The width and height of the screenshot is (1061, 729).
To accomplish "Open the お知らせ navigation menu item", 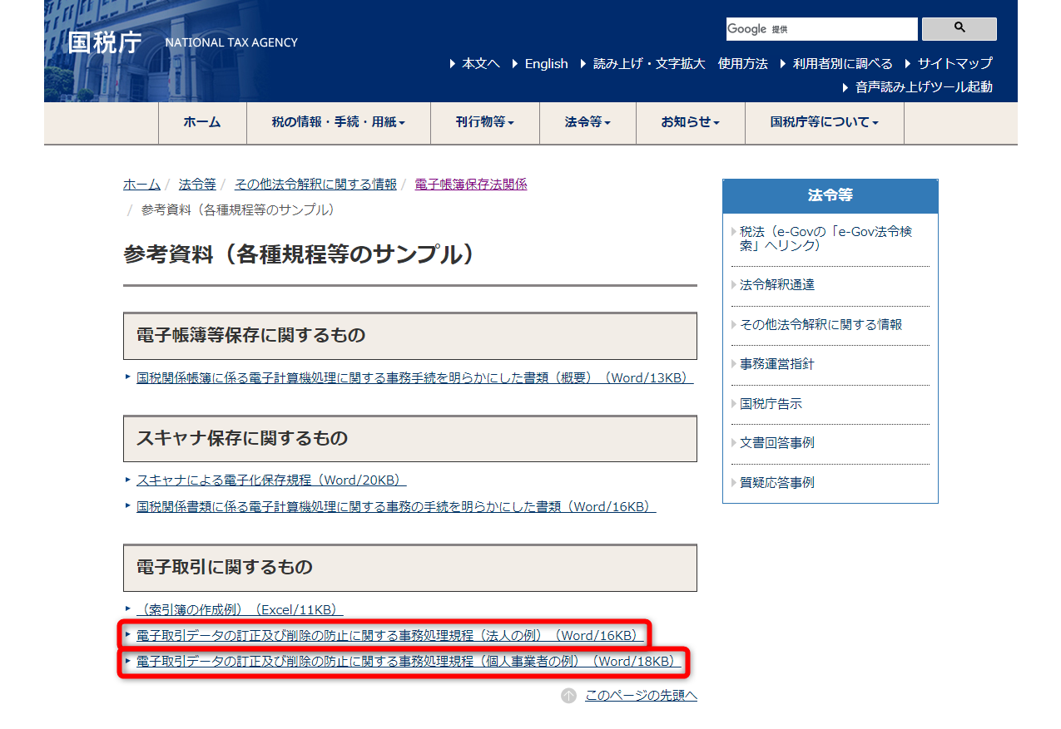I will coord(690,122).
